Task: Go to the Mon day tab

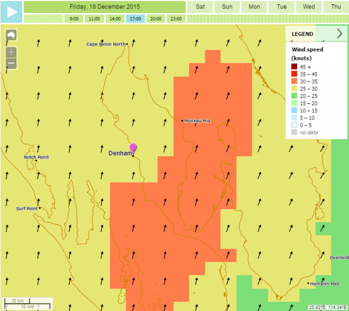Action: pos(254,6)
